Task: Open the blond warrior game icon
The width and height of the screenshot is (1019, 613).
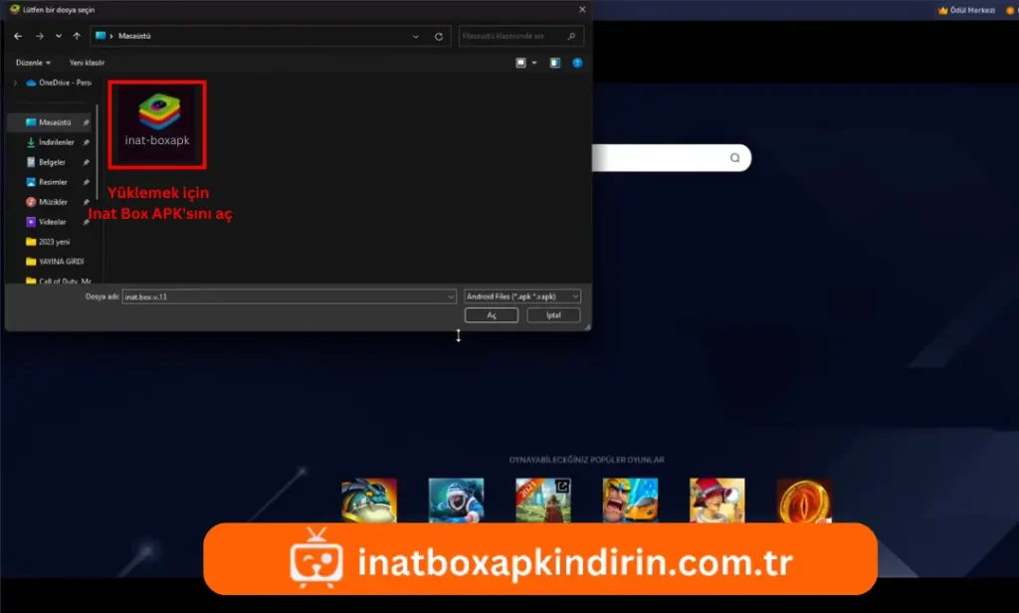Action: pyautogui.click(x=630, y=501)
